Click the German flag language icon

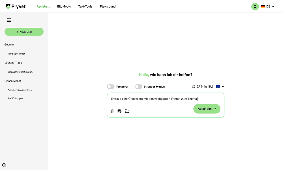pos(263,6)
